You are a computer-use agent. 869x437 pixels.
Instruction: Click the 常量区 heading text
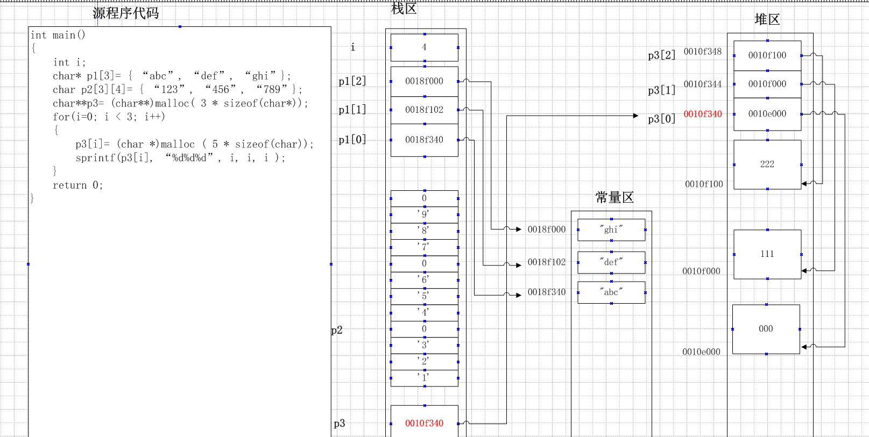click(x=614, y=198)
